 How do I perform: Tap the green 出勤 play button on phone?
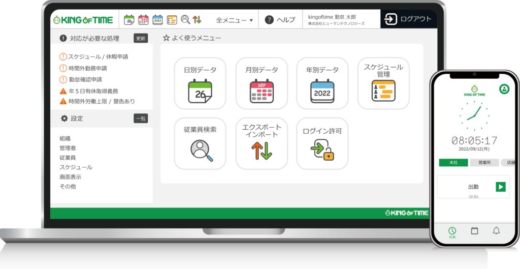(x=501, y=187)
